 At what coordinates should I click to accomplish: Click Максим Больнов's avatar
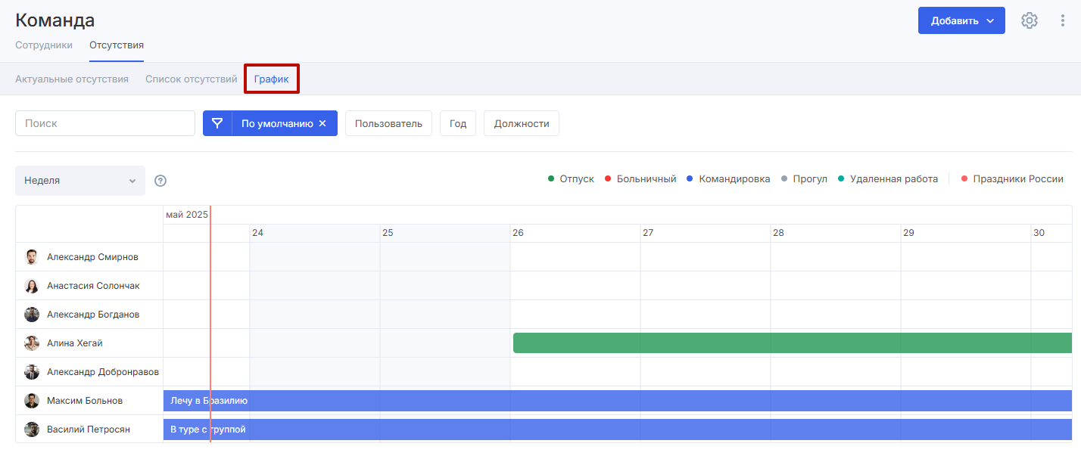point(32,401)
